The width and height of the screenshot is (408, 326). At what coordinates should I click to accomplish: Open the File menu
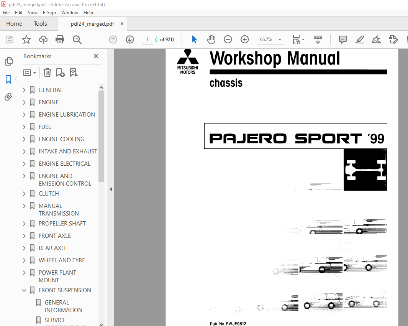[6, 13]
